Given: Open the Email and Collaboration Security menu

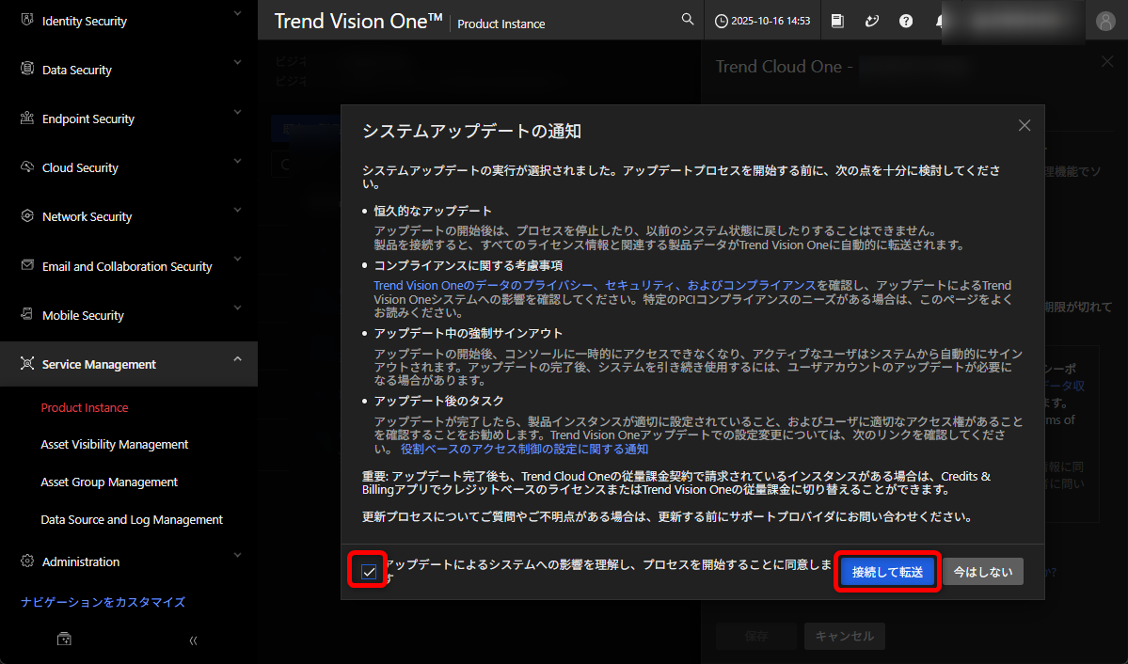Looking at the screenshot, I should pyautogui.click(x=127, y=266).
